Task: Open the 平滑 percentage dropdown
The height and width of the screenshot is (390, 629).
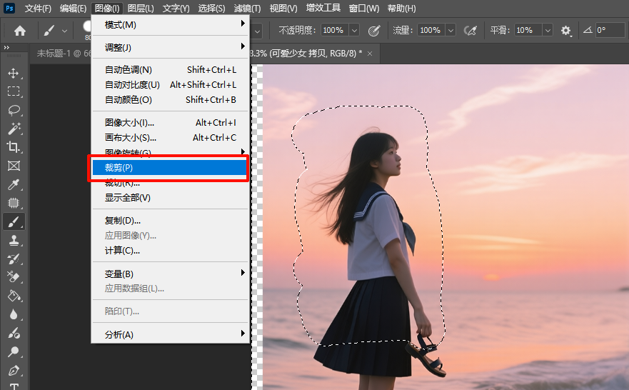Action: click(x=547, y=31)
